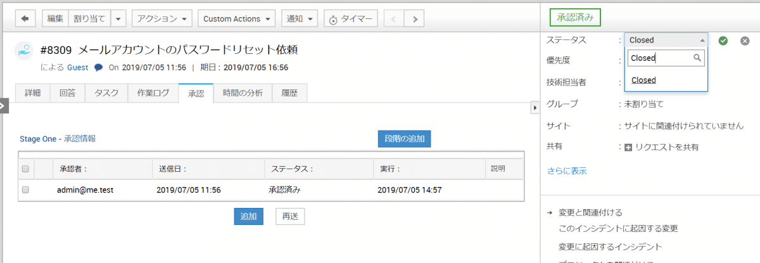
Task: Check the admin@me.test row checkbox
Action: (25, 189)
